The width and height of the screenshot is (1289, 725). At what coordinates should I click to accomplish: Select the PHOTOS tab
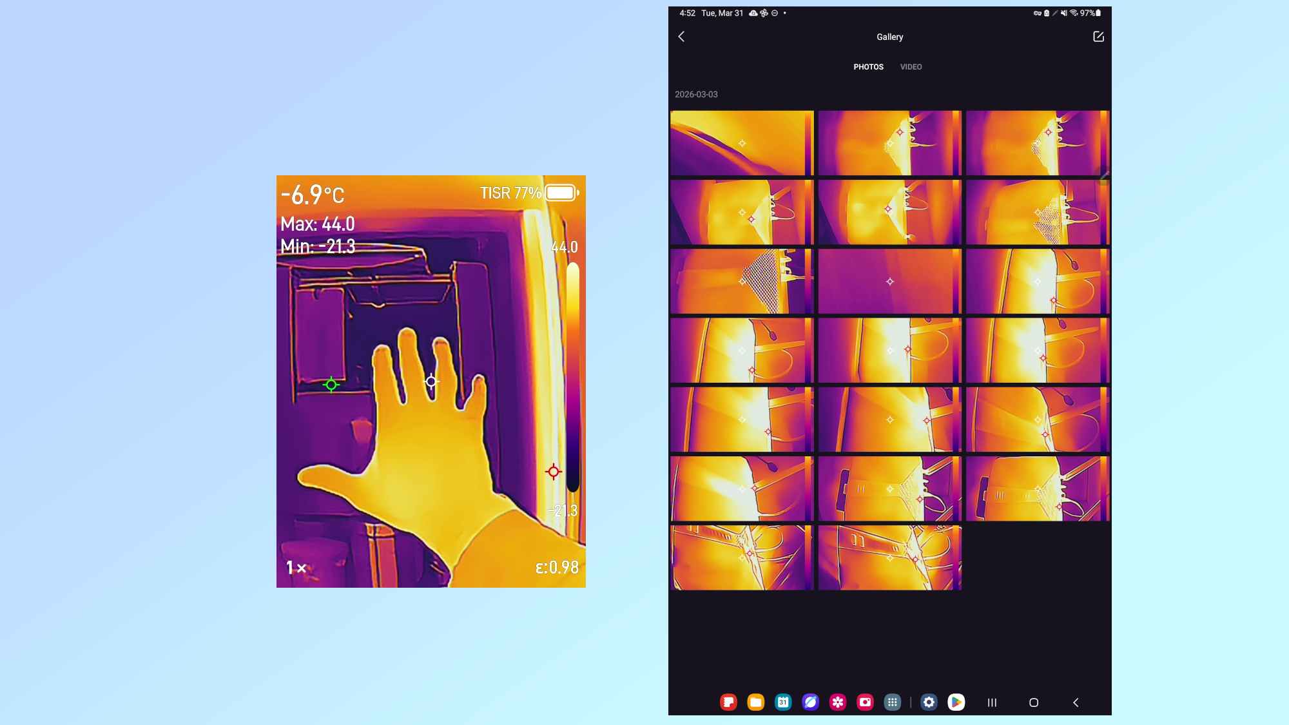(x=869, y=66)
